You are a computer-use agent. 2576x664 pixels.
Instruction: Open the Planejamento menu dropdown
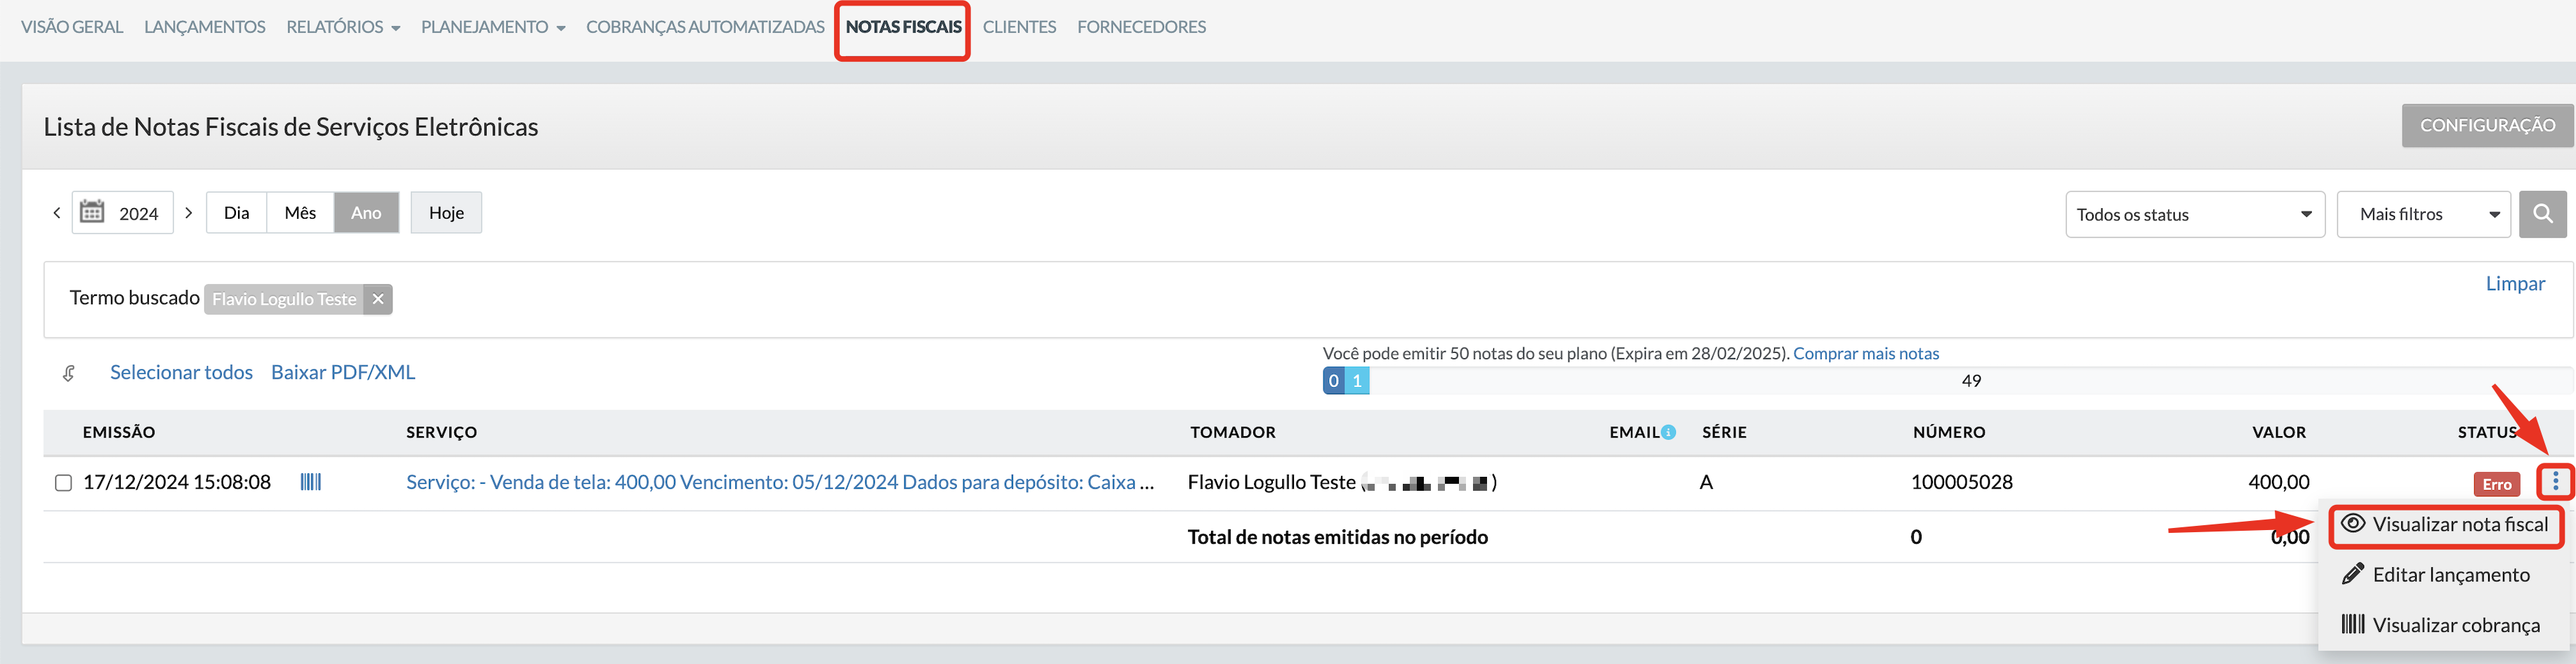[x=493, y=27]
